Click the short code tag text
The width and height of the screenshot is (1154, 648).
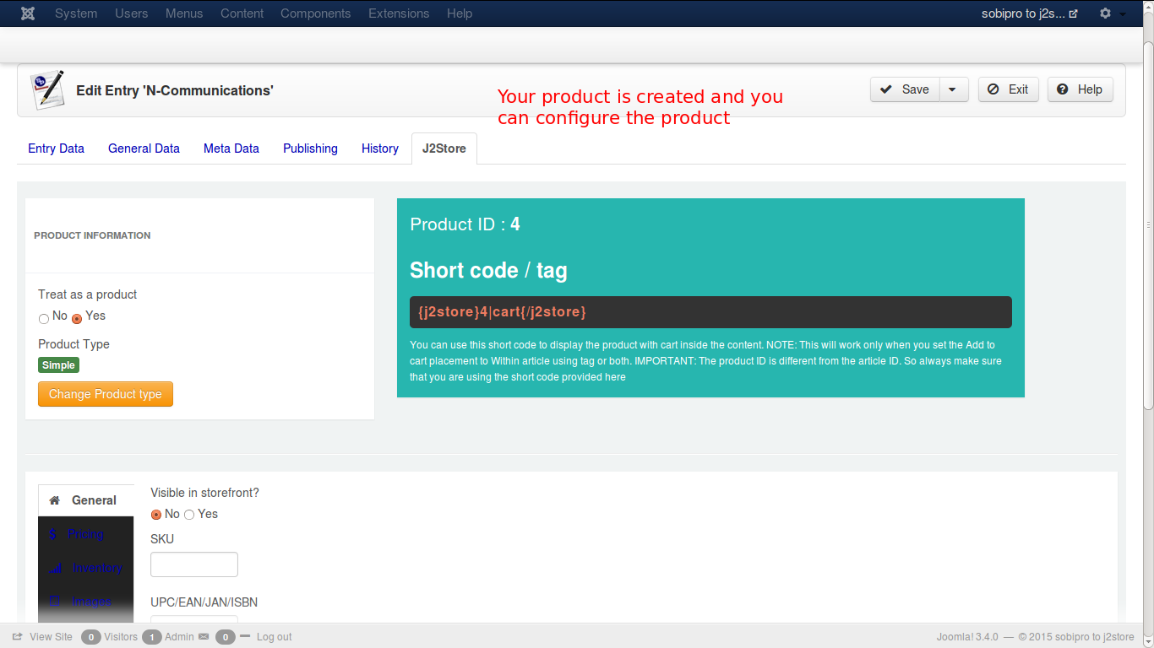pos(502,312)
